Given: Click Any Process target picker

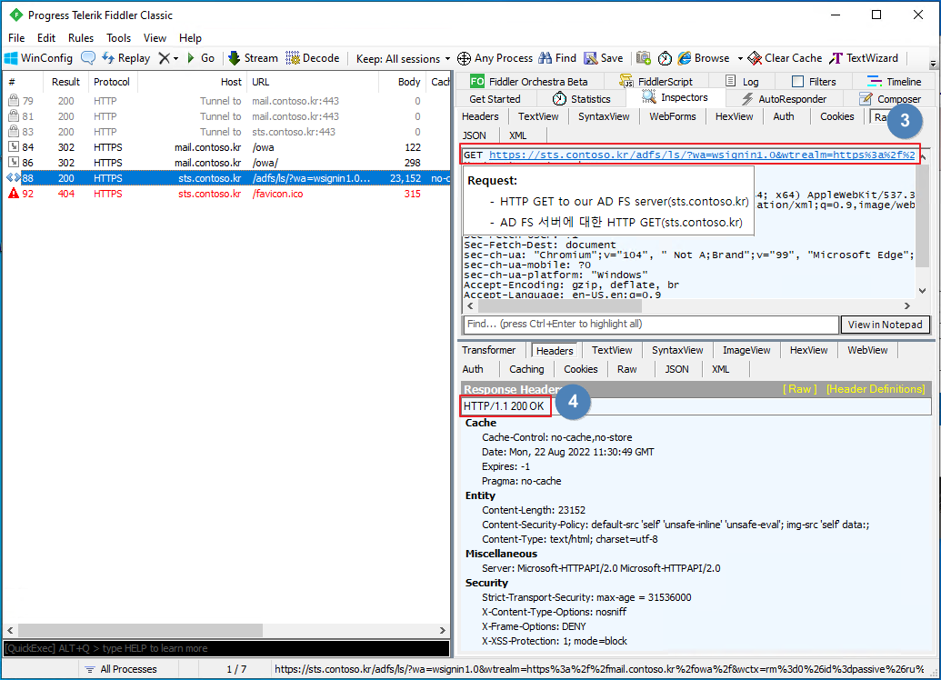Looking at the screenshot, I should pos(496,58).
